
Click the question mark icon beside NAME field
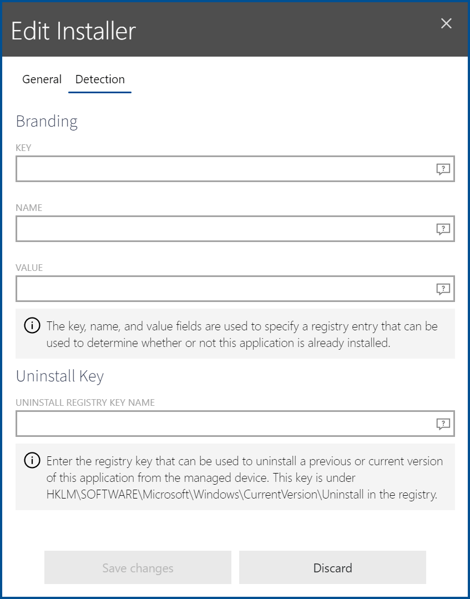[x=443, y=229]
